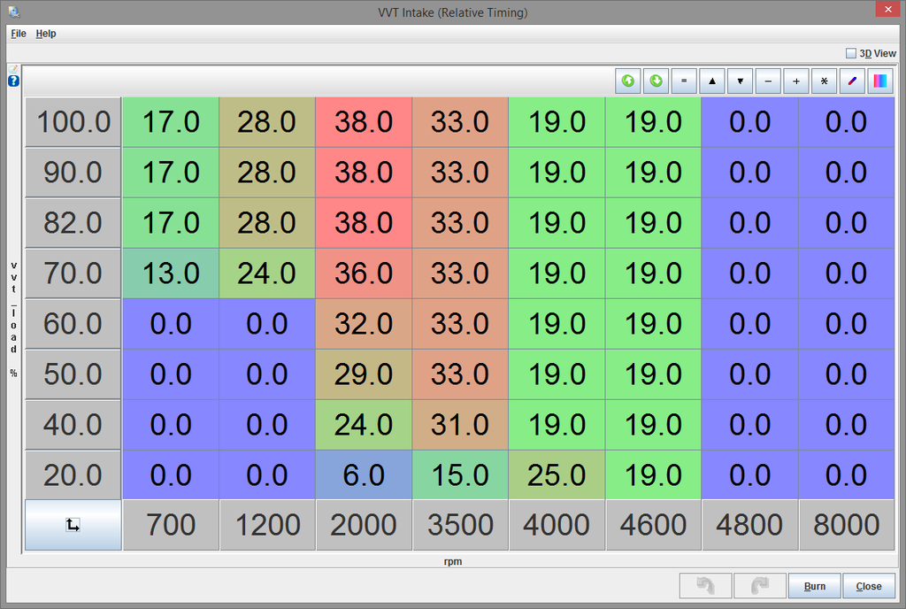Click the note pencil icon above help
Screen dimensions: 906x609
click(13, 69)
